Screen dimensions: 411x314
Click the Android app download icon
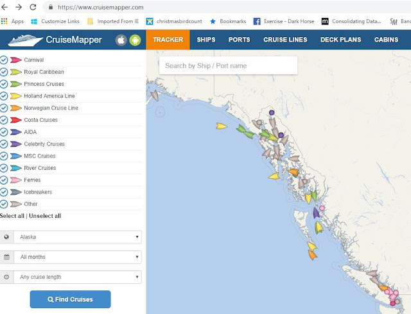point(135,40)
